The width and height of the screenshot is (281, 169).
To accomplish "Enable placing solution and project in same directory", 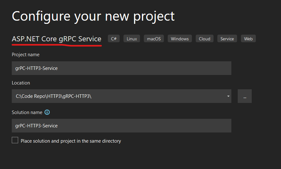I will point(15,140).
